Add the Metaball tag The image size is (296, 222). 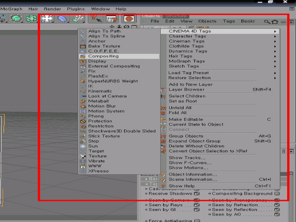[x=119, y=101]
